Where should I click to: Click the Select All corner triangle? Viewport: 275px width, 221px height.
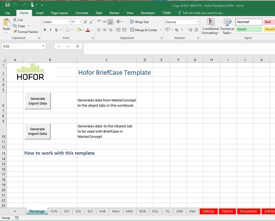pos(4,60)
